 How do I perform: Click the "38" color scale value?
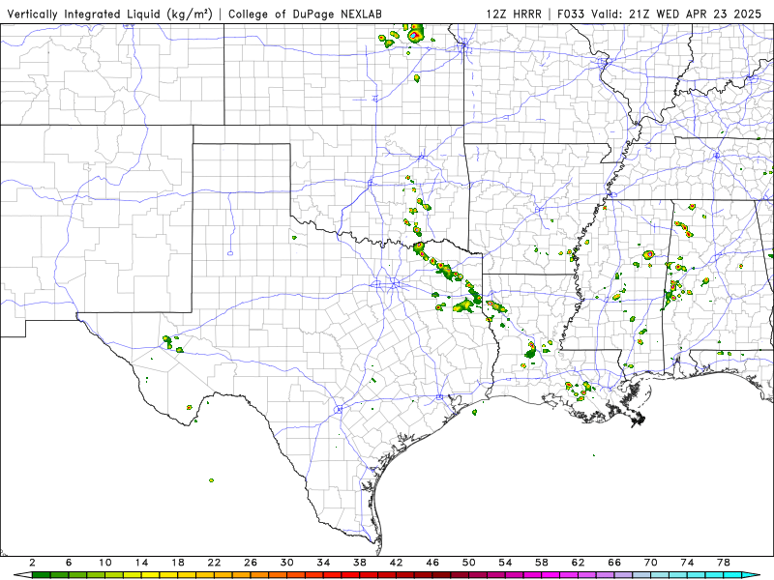click(x=360, y=563)
